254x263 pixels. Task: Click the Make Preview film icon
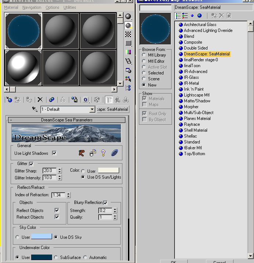(x=128, y=61)
